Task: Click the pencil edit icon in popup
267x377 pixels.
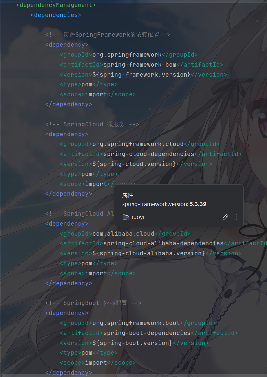Action: pos(225,217)
